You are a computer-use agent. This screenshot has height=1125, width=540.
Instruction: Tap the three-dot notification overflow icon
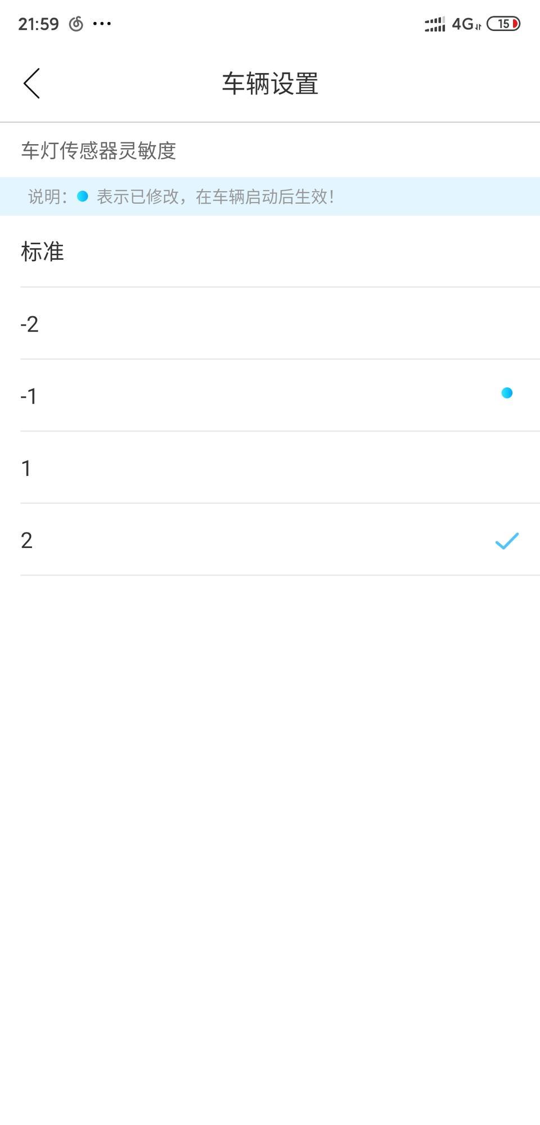coord(102,24)
